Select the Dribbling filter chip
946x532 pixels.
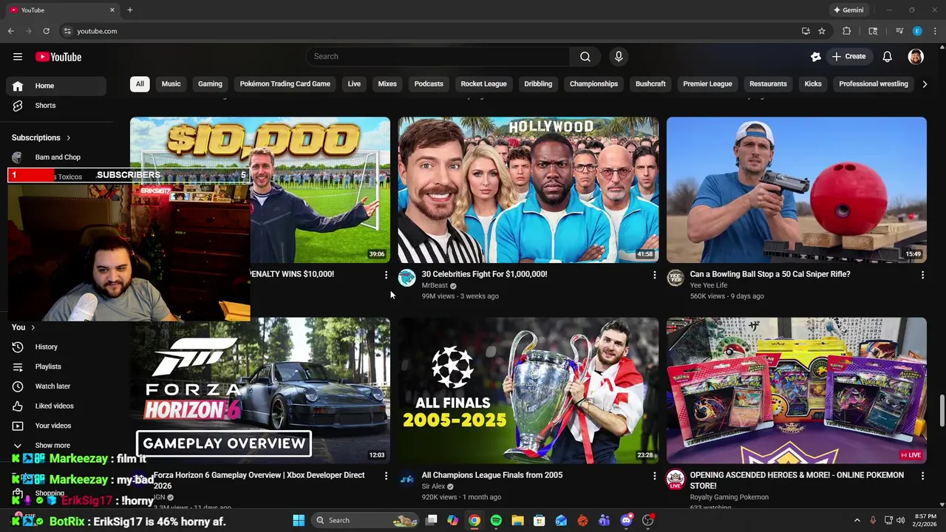tap(538, 84)
